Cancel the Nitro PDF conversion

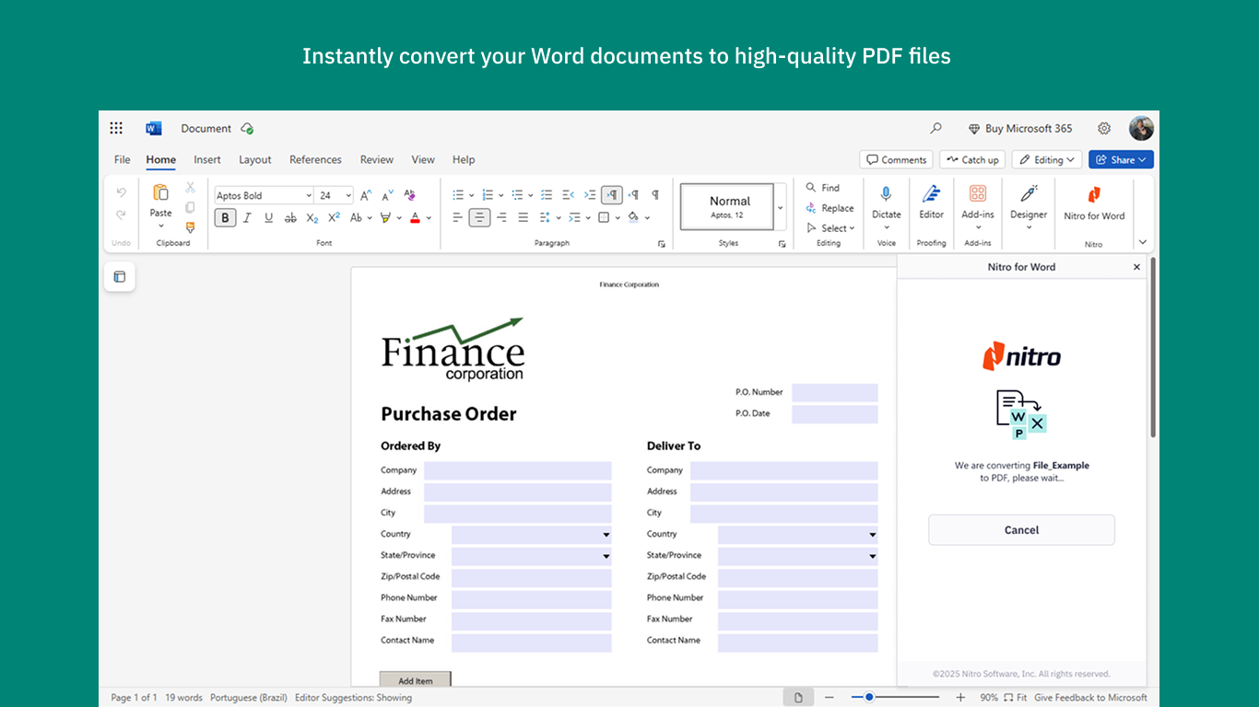tap(1021, 530)
